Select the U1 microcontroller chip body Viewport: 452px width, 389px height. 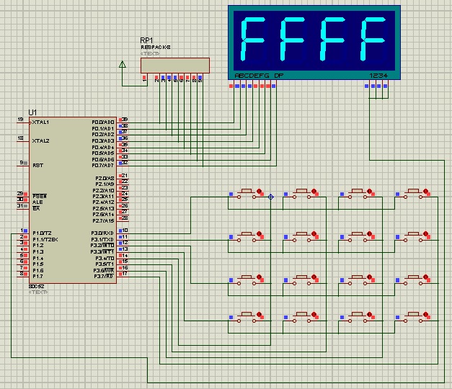[73, 200]
